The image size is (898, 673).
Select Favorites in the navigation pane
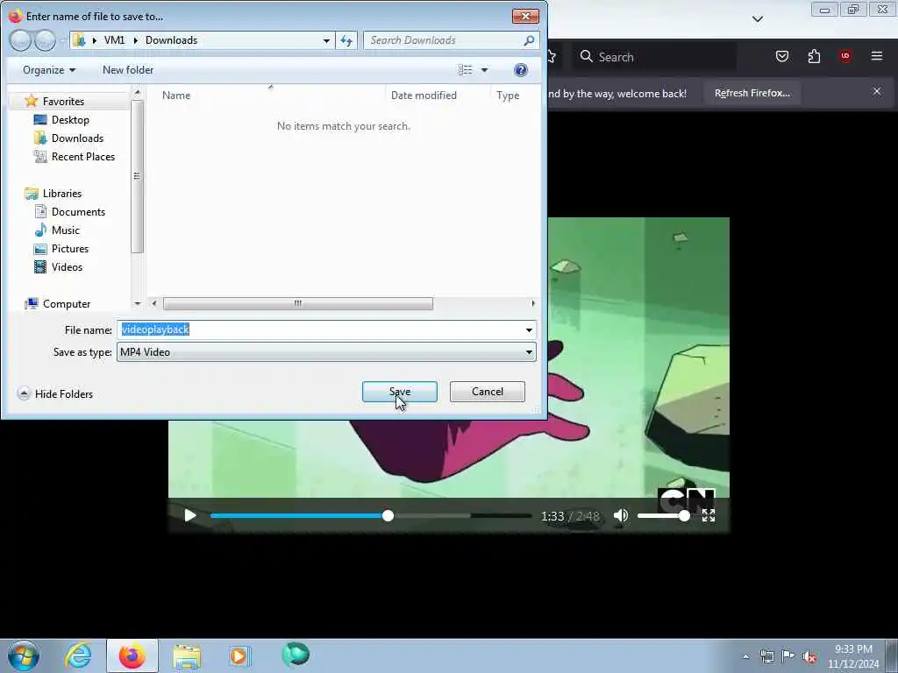(x=63, y=102)
